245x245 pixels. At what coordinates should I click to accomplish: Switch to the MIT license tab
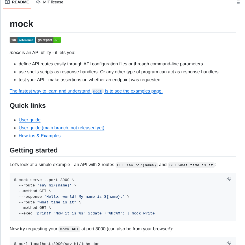[x=53, y=2]
